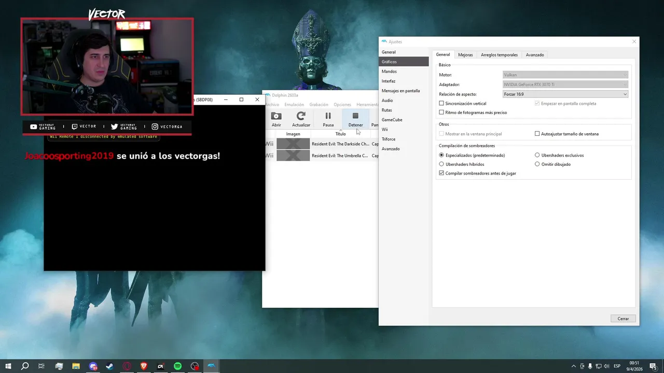Open the Motor Vulkan dropdown

[565, 75]
